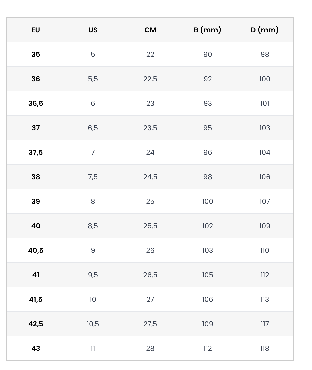Select the 25,5 CM cell

[x=150, y=226]
